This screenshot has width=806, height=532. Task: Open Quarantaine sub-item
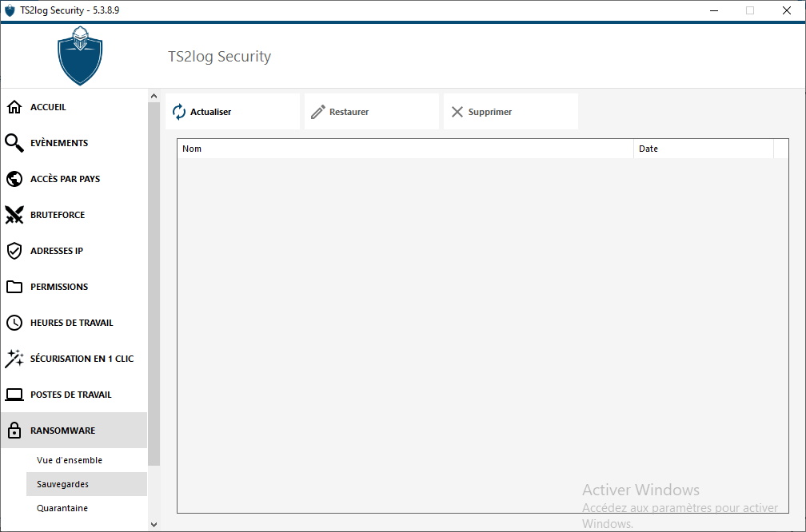(86, 508)
